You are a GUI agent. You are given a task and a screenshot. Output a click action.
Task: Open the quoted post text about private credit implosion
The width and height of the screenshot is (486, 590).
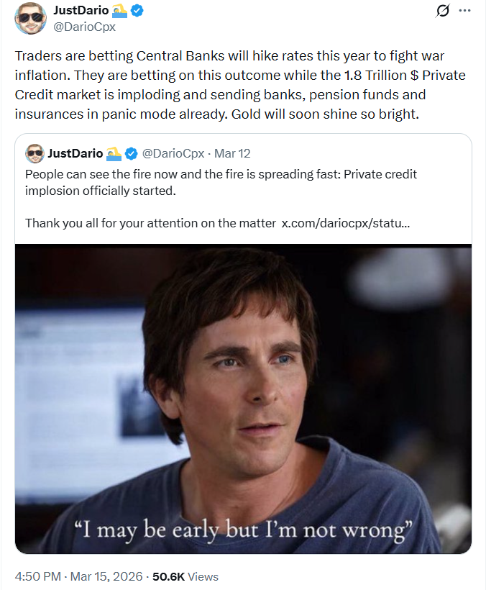(221, 183)
